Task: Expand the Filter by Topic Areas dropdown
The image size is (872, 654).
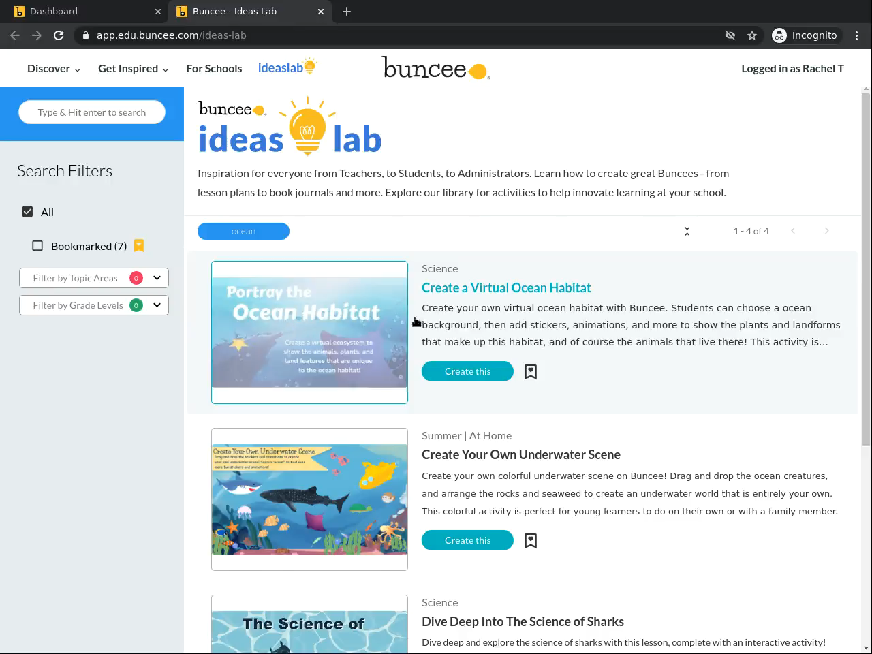Action: coord(94,278)
